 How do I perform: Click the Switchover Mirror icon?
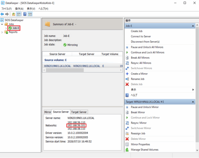tap(127, 128)
